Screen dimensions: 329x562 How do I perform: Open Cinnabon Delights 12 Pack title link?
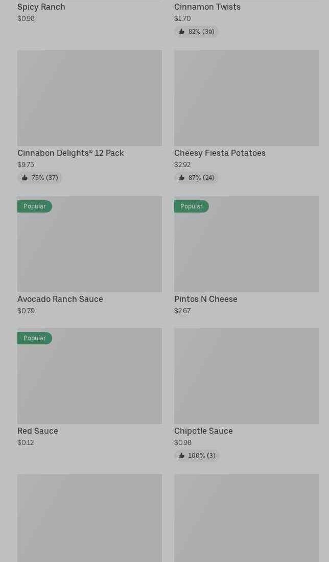pos(70,153)
